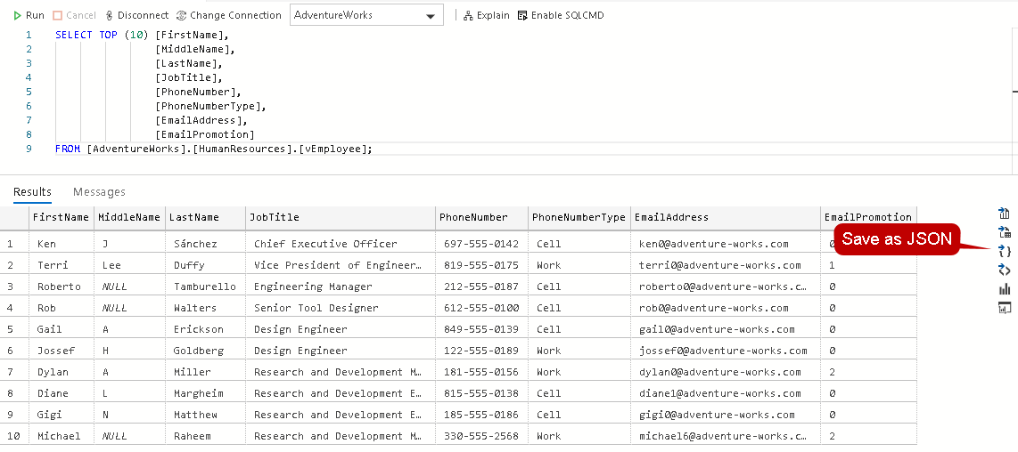Click the JobTitle column header
This screenshot has width=1018, height=452.
coord(275,217)
